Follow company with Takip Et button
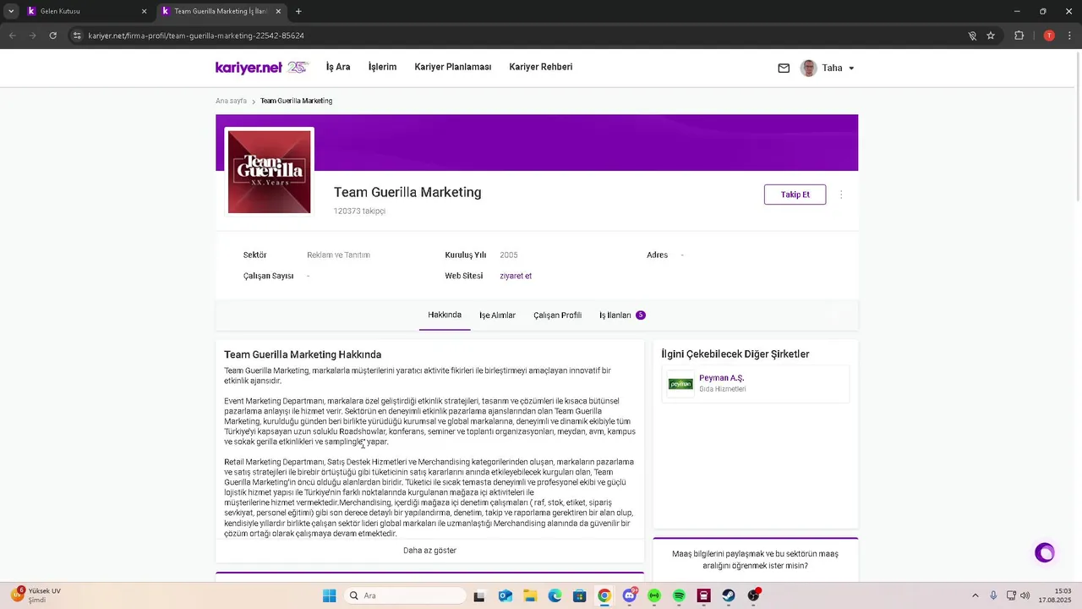The height and width of the screenshot is (609, 1082). click(795, 195)
